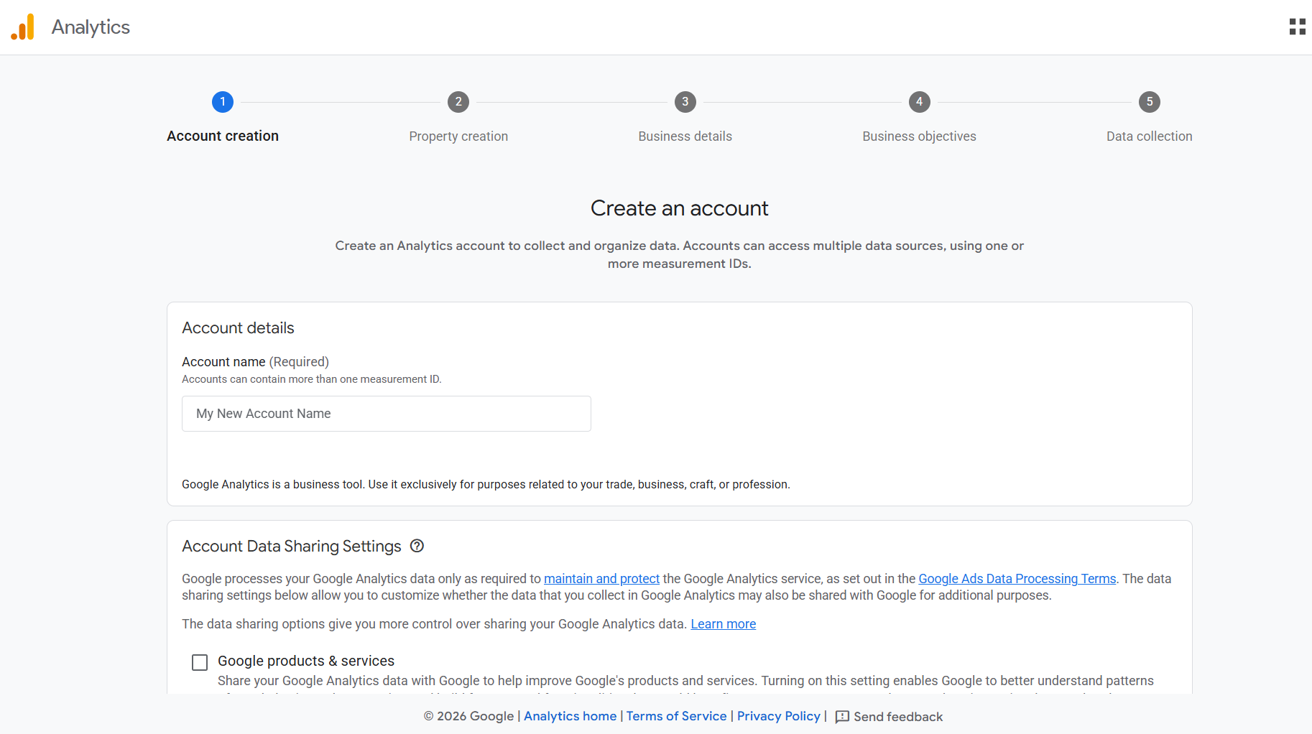Open the Terms of Service footer link
1312x734 pixels.
click(x=677, y=716)
